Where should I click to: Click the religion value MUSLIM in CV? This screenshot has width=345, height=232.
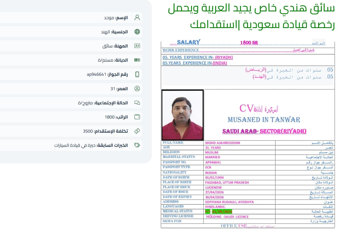click(212, 153)
